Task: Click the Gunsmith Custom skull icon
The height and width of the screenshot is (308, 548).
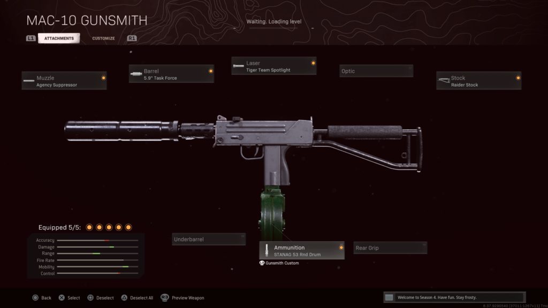Action: tap(262, 263)
